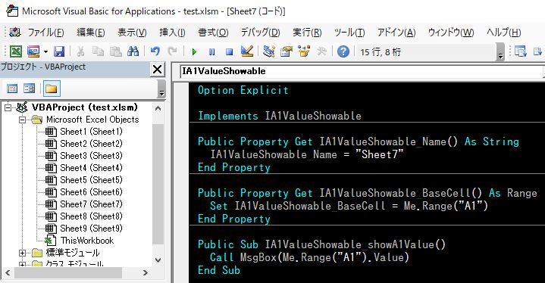
Task: Click the Redo toolbar icon
Action: [x=172, y=51]
